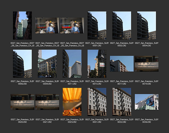The image size is (169, 133).
Task: Click the Razz Room thumbnail labeled 0021.CR2
Action: [47, 102]
